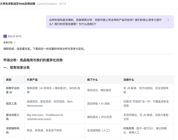Select the 简历工具 category cell
The width and height of the screenshot is (178, 140).
point(14,104)
